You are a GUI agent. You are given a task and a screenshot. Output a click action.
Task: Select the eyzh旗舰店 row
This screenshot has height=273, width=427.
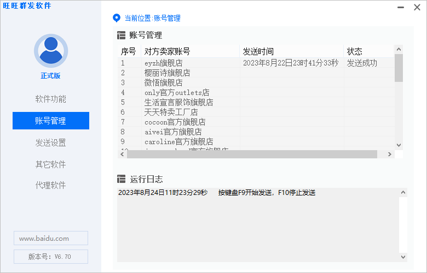pyautogui.click(x=163, y=63)
